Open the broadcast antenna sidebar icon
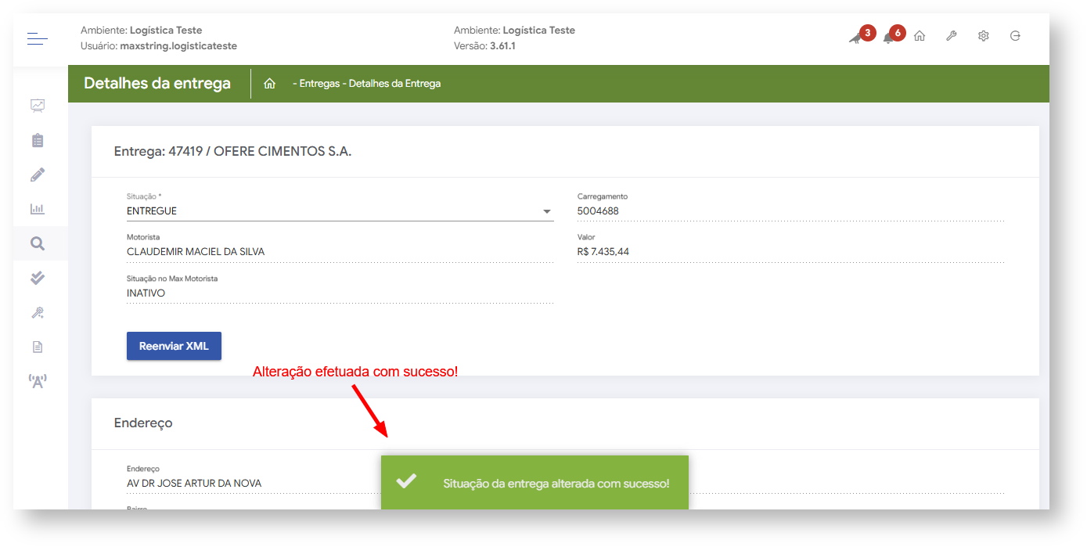 (x=38, y=381)
